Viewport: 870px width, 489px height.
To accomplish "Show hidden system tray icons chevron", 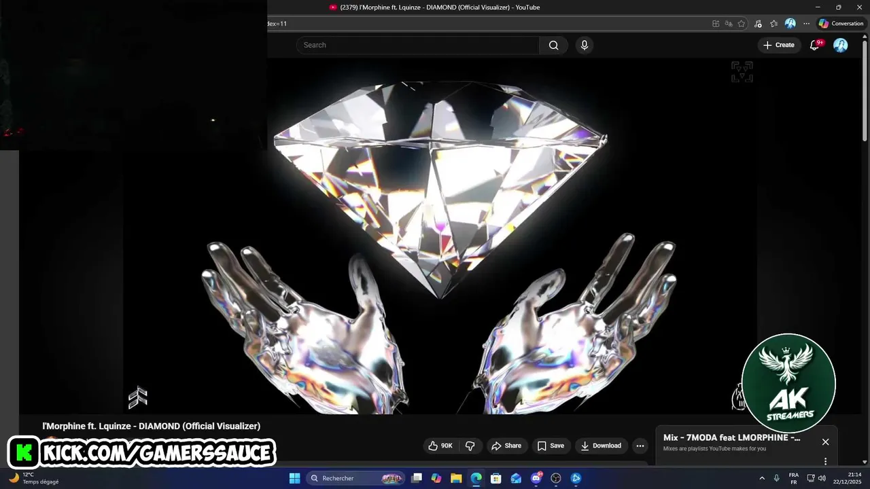I will [762, 478].
